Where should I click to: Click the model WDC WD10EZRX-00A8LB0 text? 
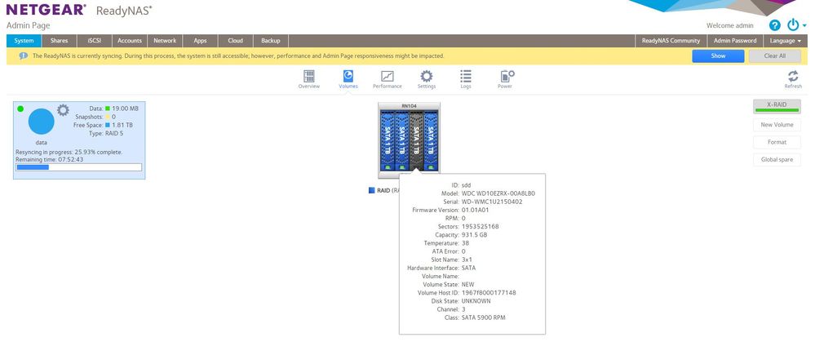[498, 193]
